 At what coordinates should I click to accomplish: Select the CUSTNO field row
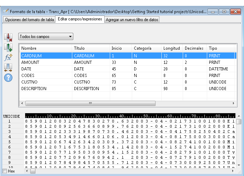coord(29,82)
